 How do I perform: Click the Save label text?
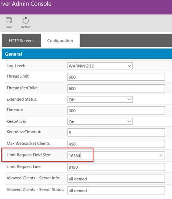pyautogui.click(x=9, y=27)
